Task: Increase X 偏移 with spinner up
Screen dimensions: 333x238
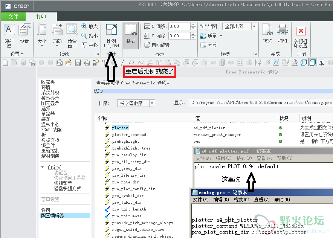Action: coord(193,24)
